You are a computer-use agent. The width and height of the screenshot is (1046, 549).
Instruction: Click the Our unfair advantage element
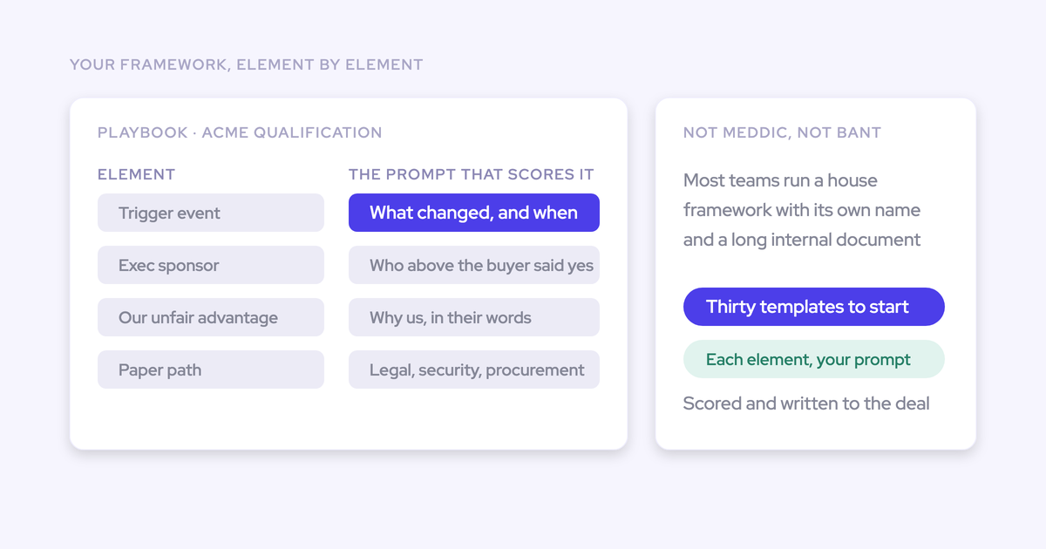(211, 317)
